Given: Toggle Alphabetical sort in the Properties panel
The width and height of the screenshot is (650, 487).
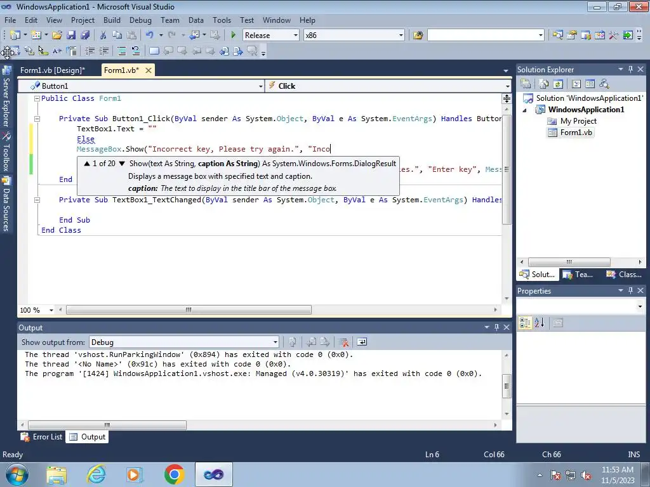Looking at the screenshot, I should coord(540,323).
